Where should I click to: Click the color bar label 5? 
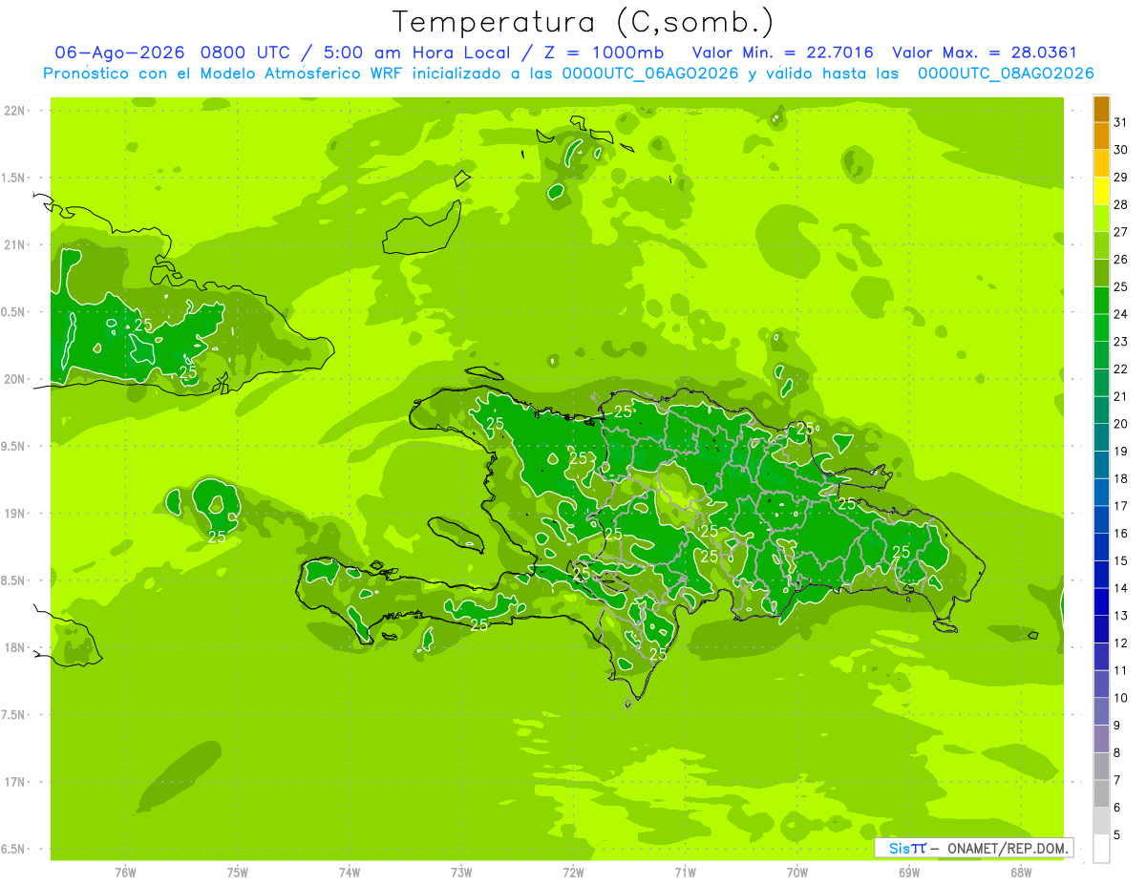tap(1117, 835)
